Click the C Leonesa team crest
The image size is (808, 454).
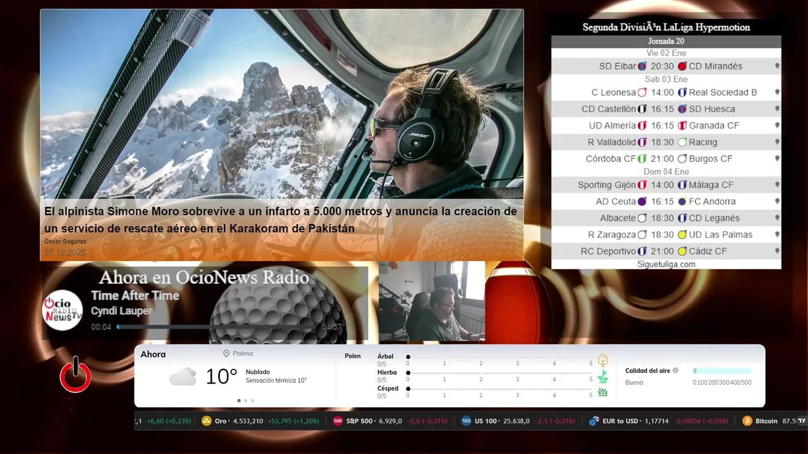[x=642, y=92]
